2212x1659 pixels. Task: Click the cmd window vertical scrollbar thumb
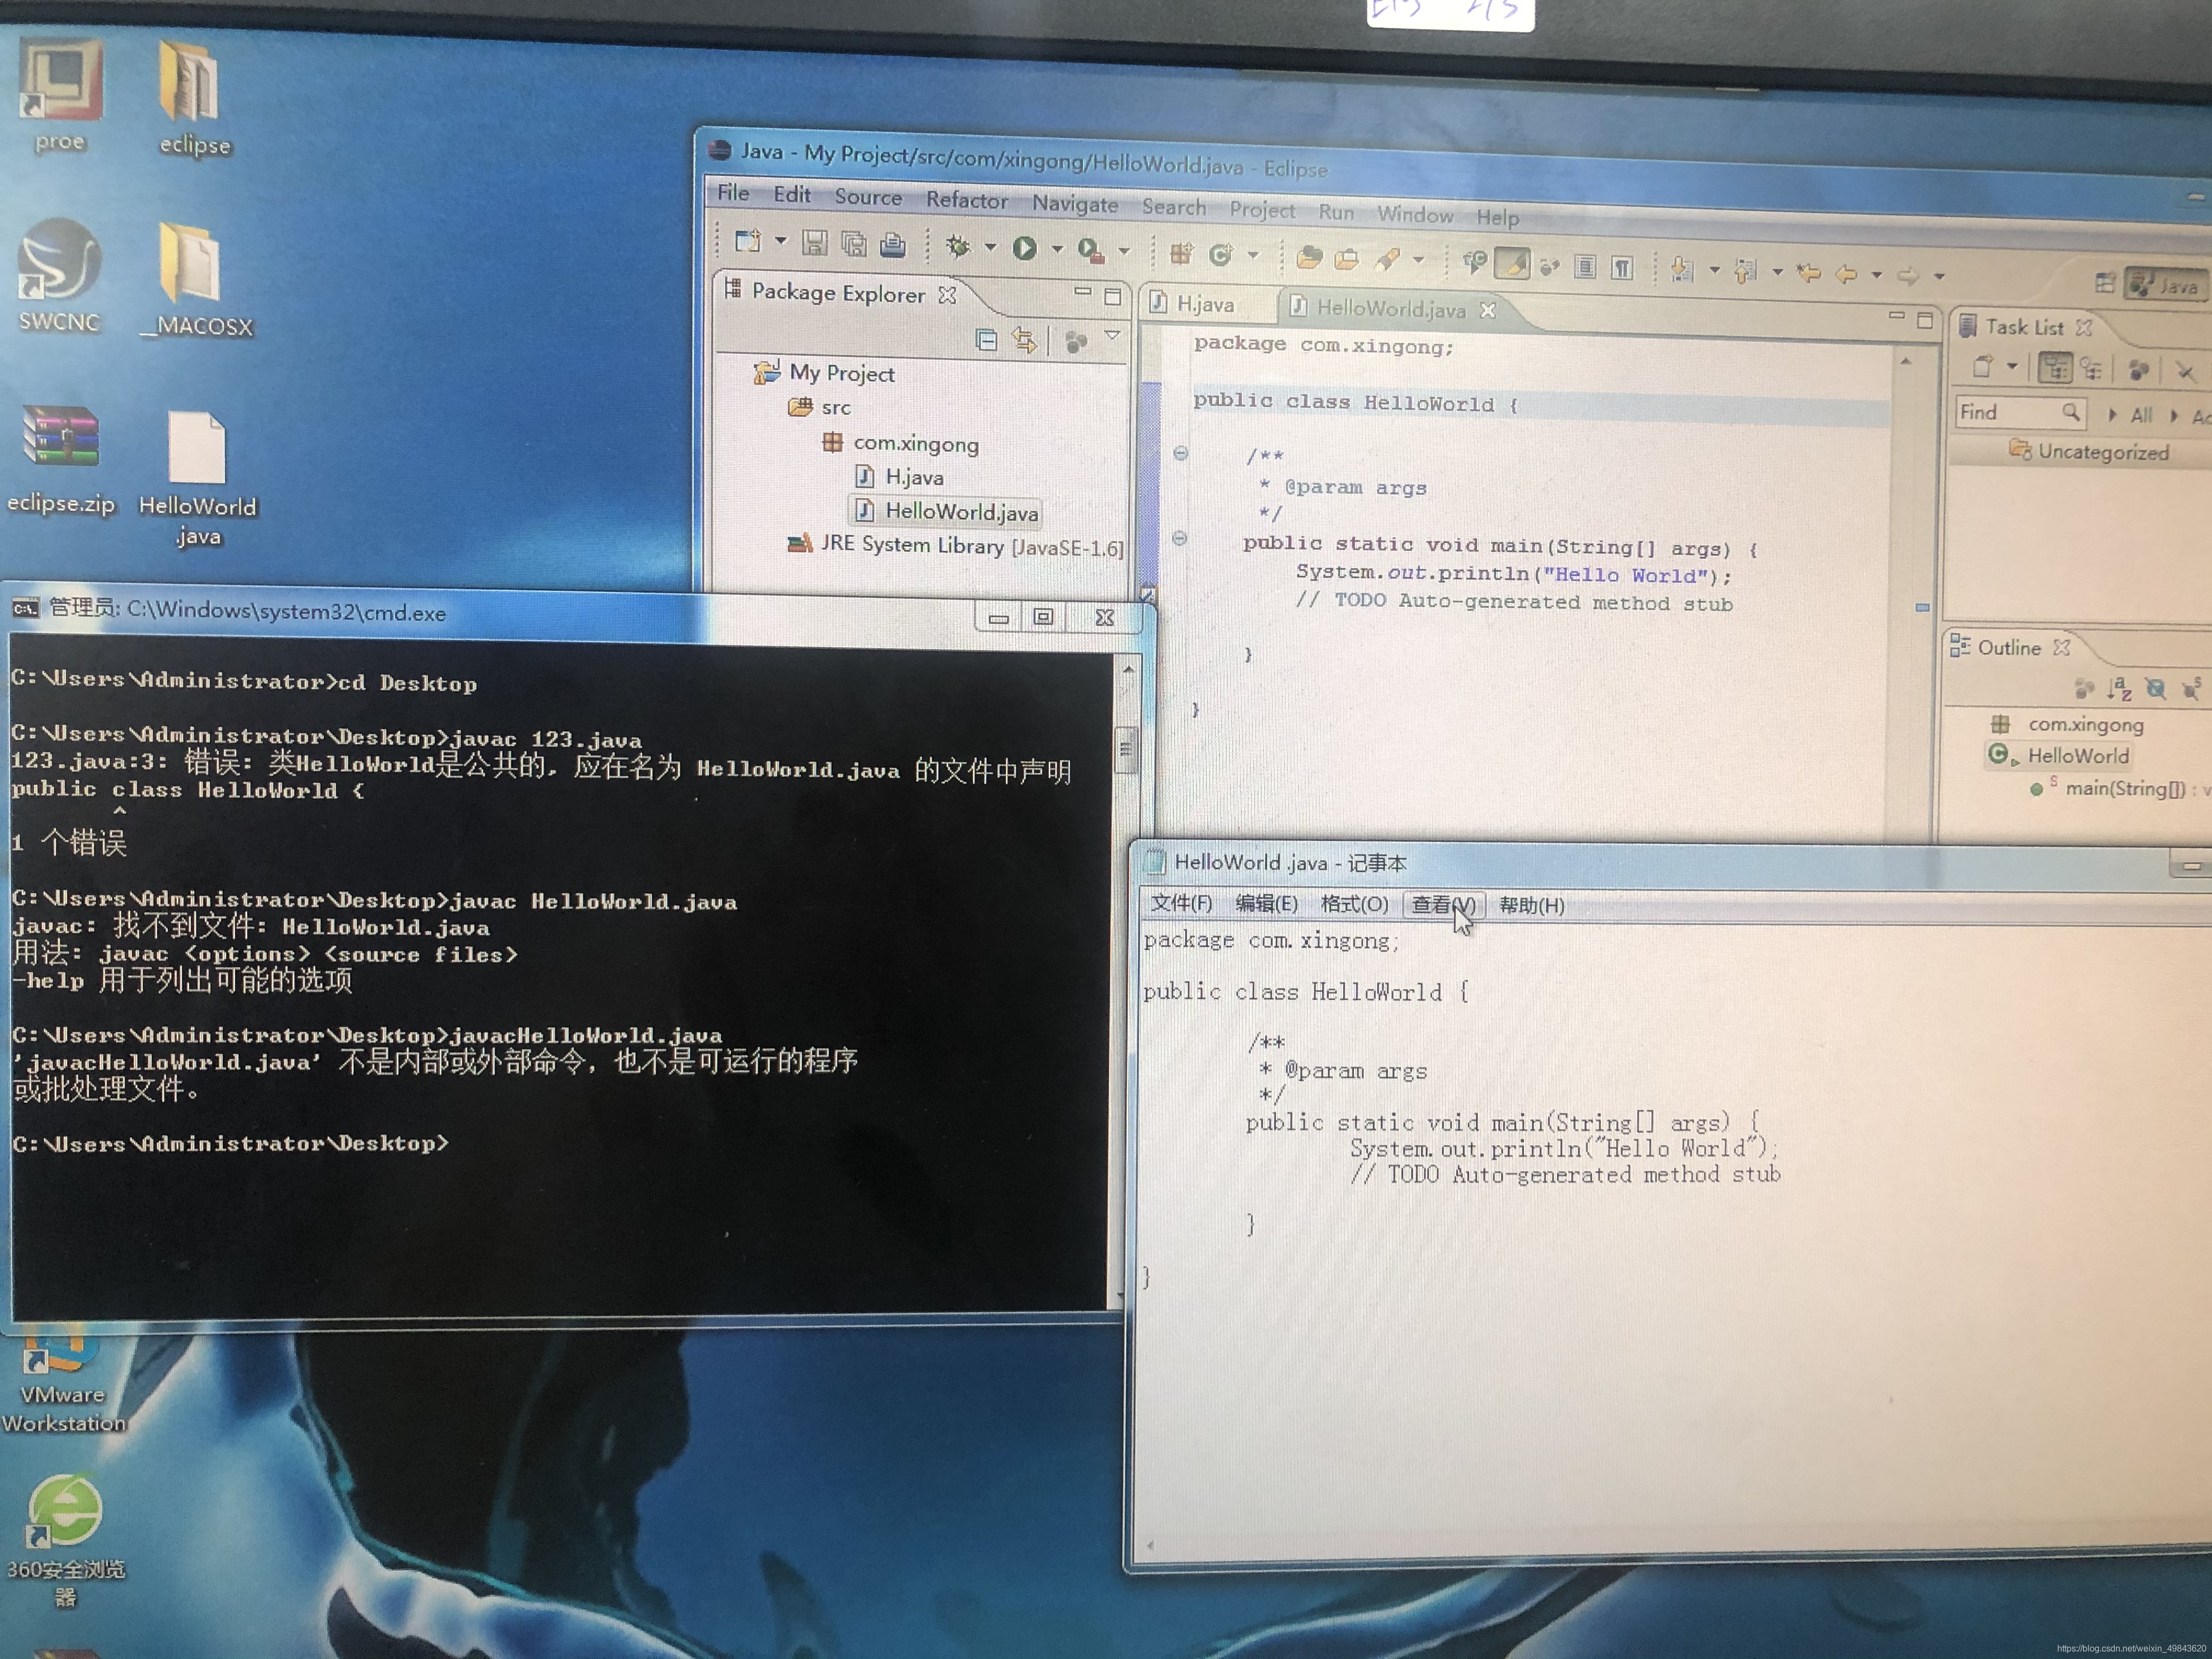coord(1126,749)
